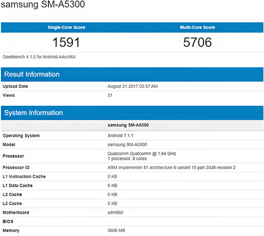Click the 5606 MB memory value
Viewport: 264px width, 236px height.
(117, 231)
